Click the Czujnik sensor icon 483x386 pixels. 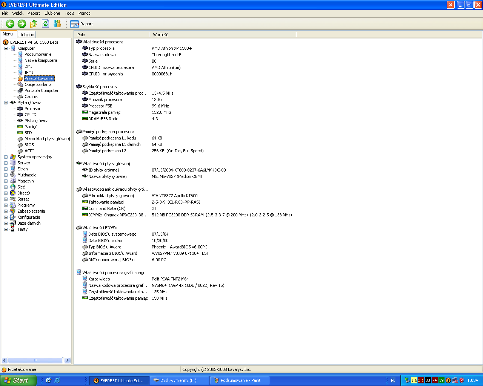pyautogui.click(x=20, y=96)
